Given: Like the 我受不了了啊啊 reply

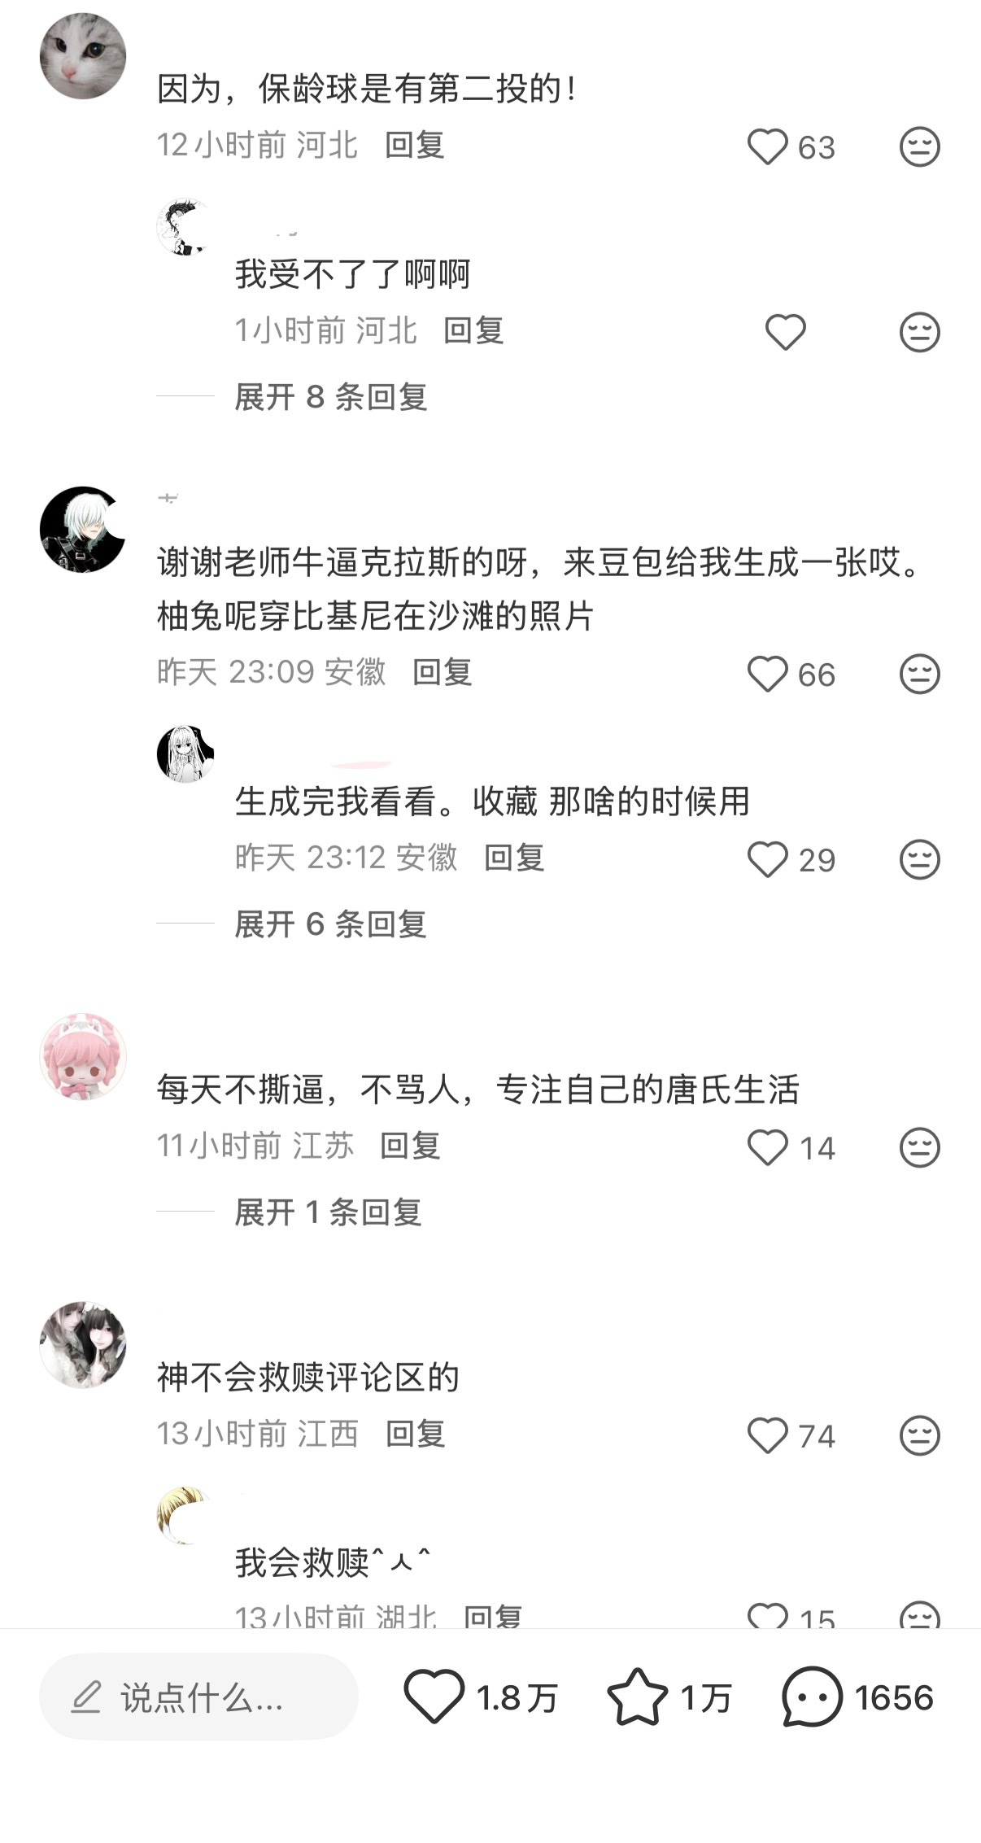Looking at the screenshot, I should point(786,332).
